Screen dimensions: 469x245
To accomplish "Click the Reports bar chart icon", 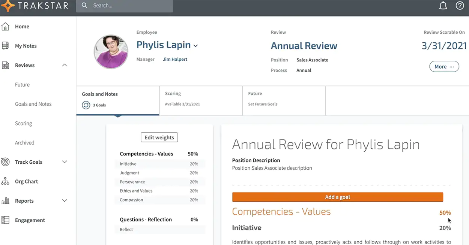I will coord(5,201).
